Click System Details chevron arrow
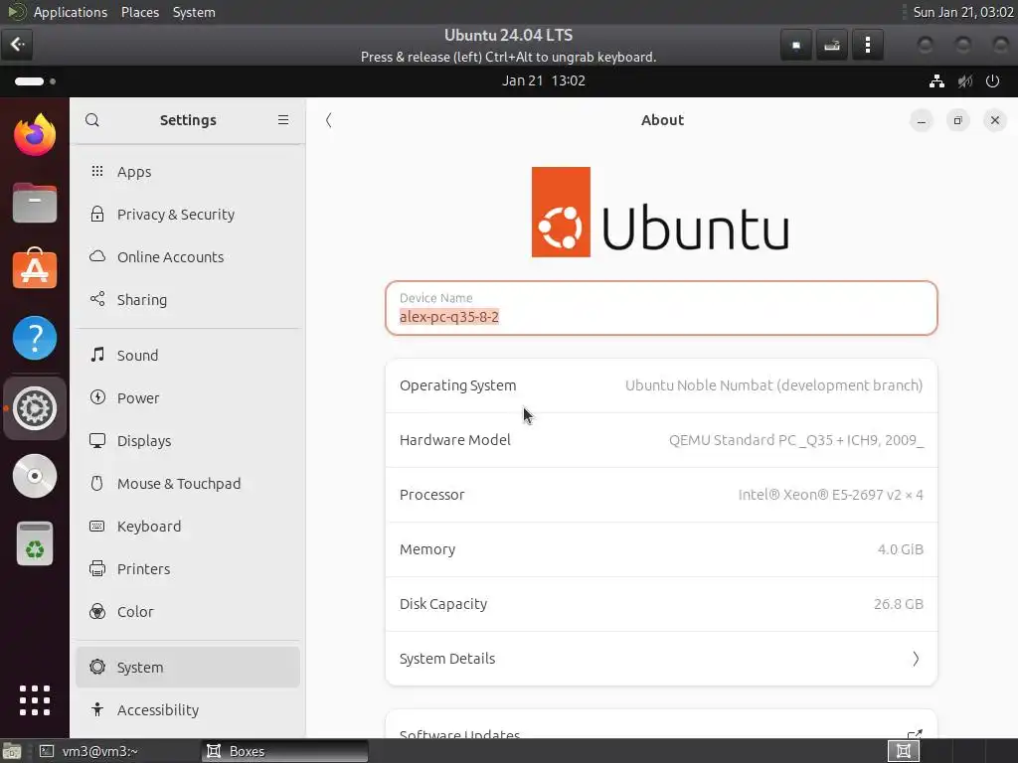The width and height of the screenshot is (1018, 763). pyautogui.click(x=916, y=659)
